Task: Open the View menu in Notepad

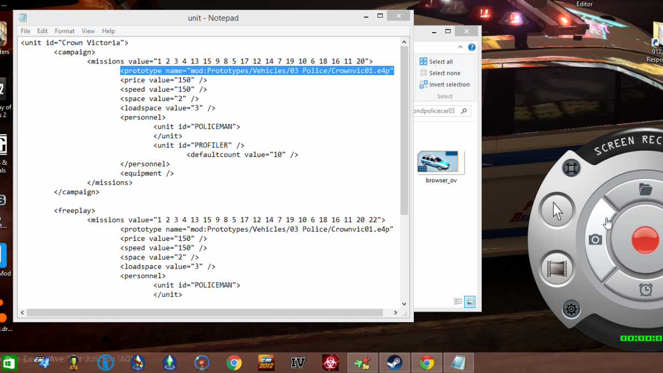Action: [88, 31]
